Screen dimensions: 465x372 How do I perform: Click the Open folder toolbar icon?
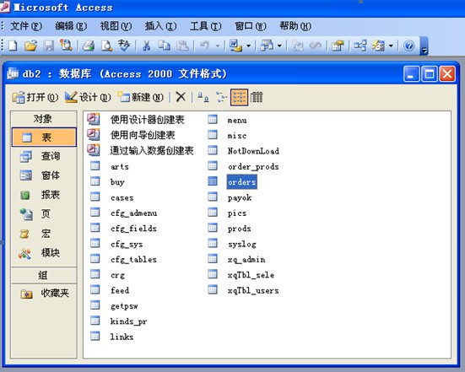tap(30, 46)
